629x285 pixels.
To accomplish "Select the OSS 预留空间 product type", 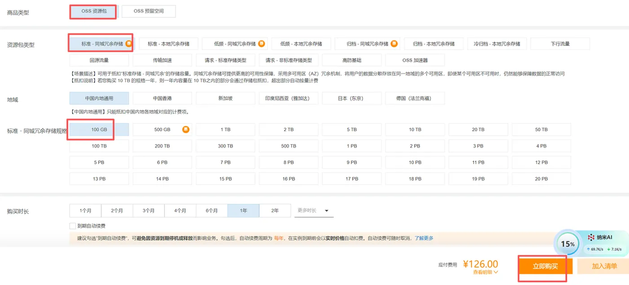I will coord(148,11).
